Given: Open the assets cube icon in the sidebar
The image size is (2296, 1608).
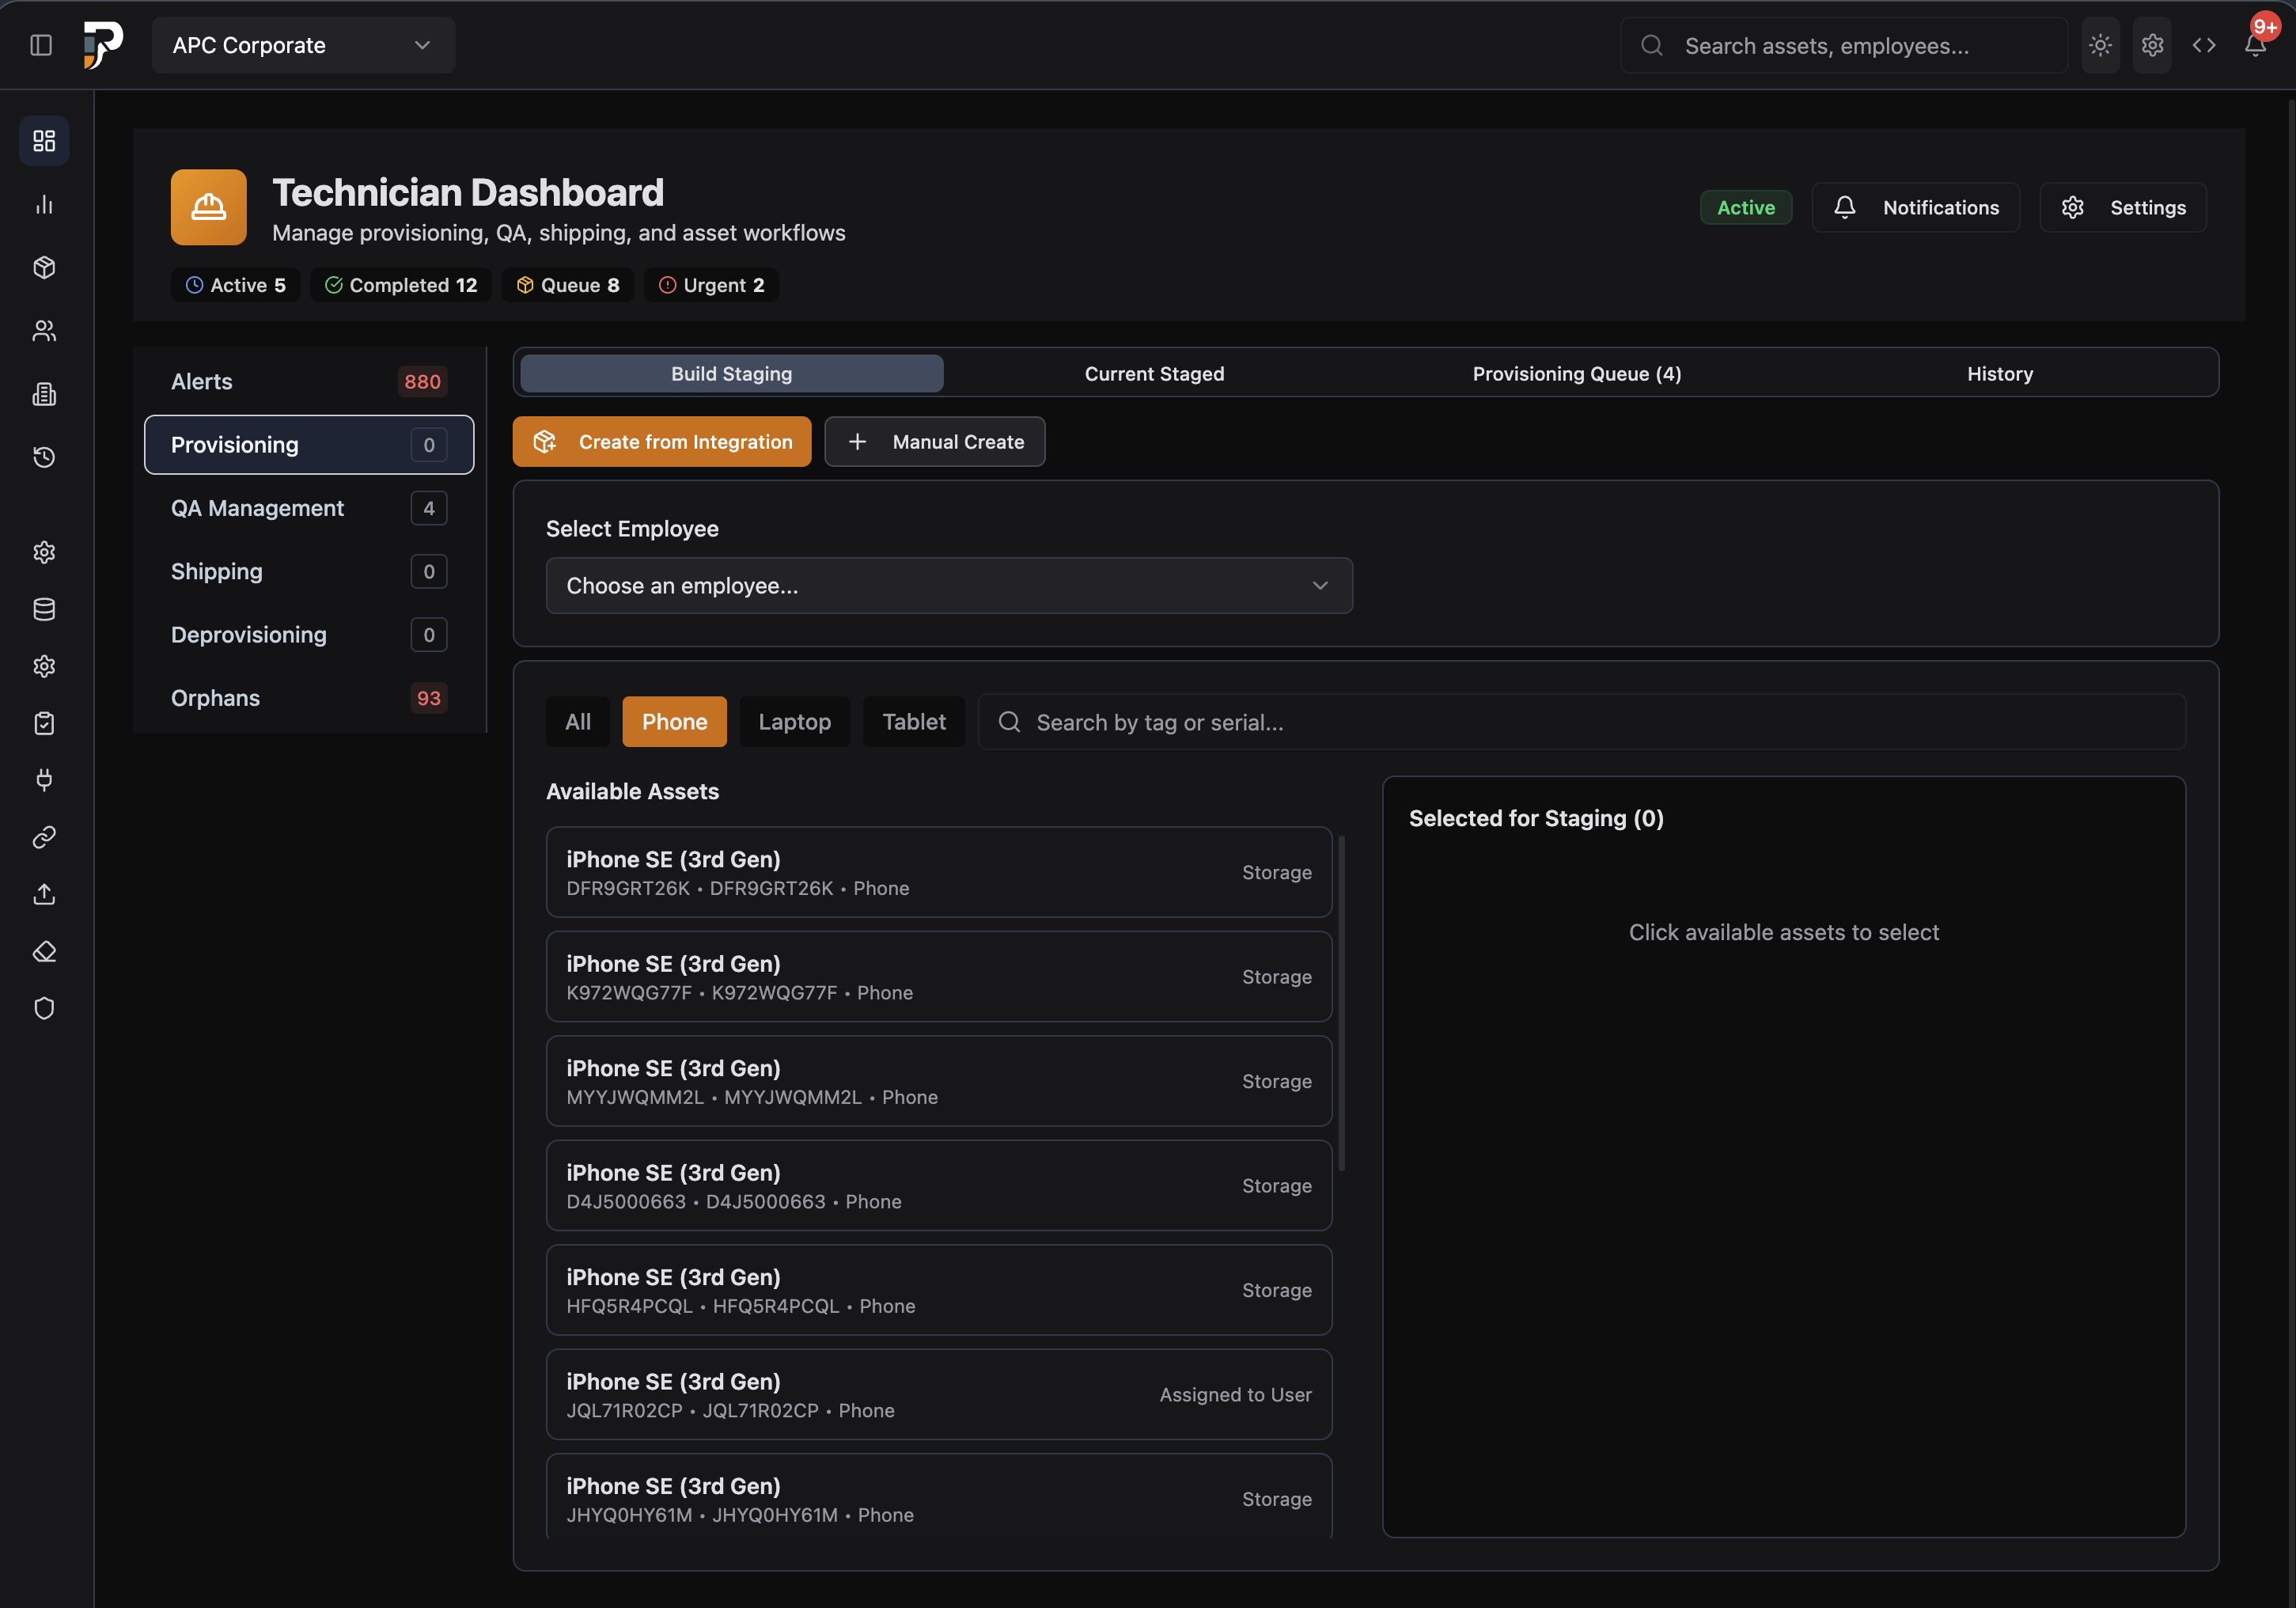Looking at the screenshot, I should pos(44,267).
